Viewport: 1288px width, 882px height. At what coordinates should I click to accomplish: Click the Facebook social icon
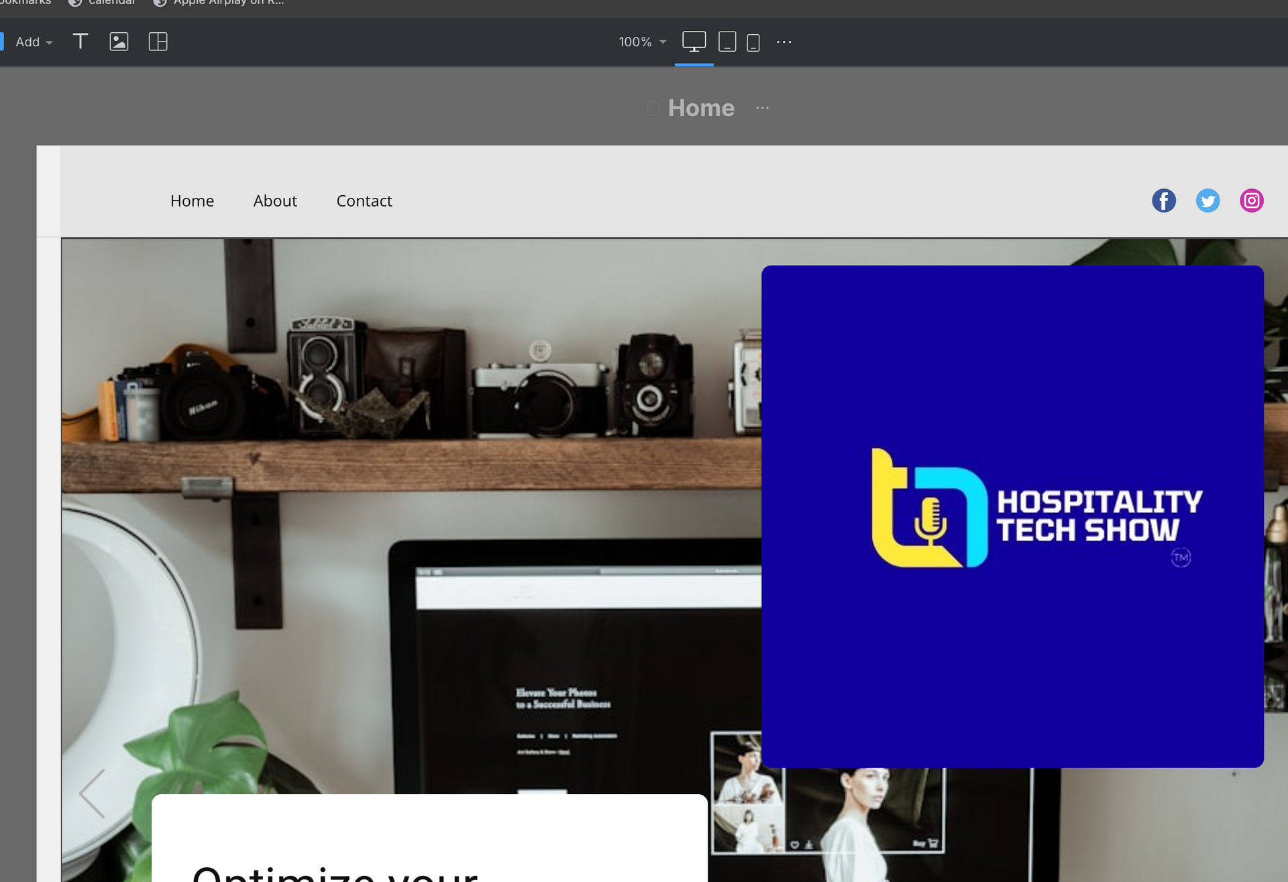coord(1164,201)
